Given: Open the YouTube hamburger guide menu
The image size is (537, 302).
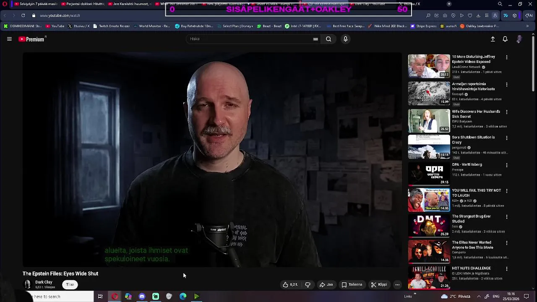Looking at the screenshot, I should tap(9, 39).
